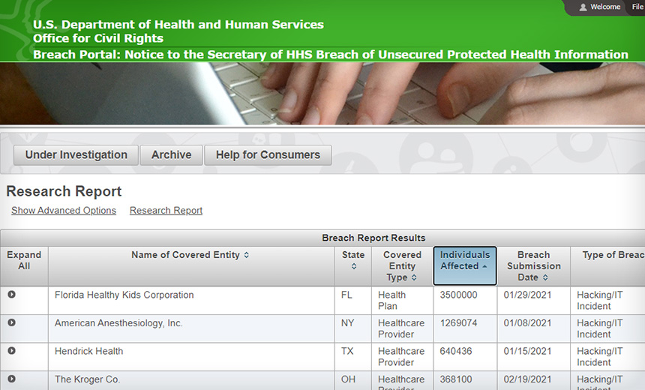Sort by Covered Entity Type arrows
The width and height of the screenshot is (645, 390).
[414, 277]
